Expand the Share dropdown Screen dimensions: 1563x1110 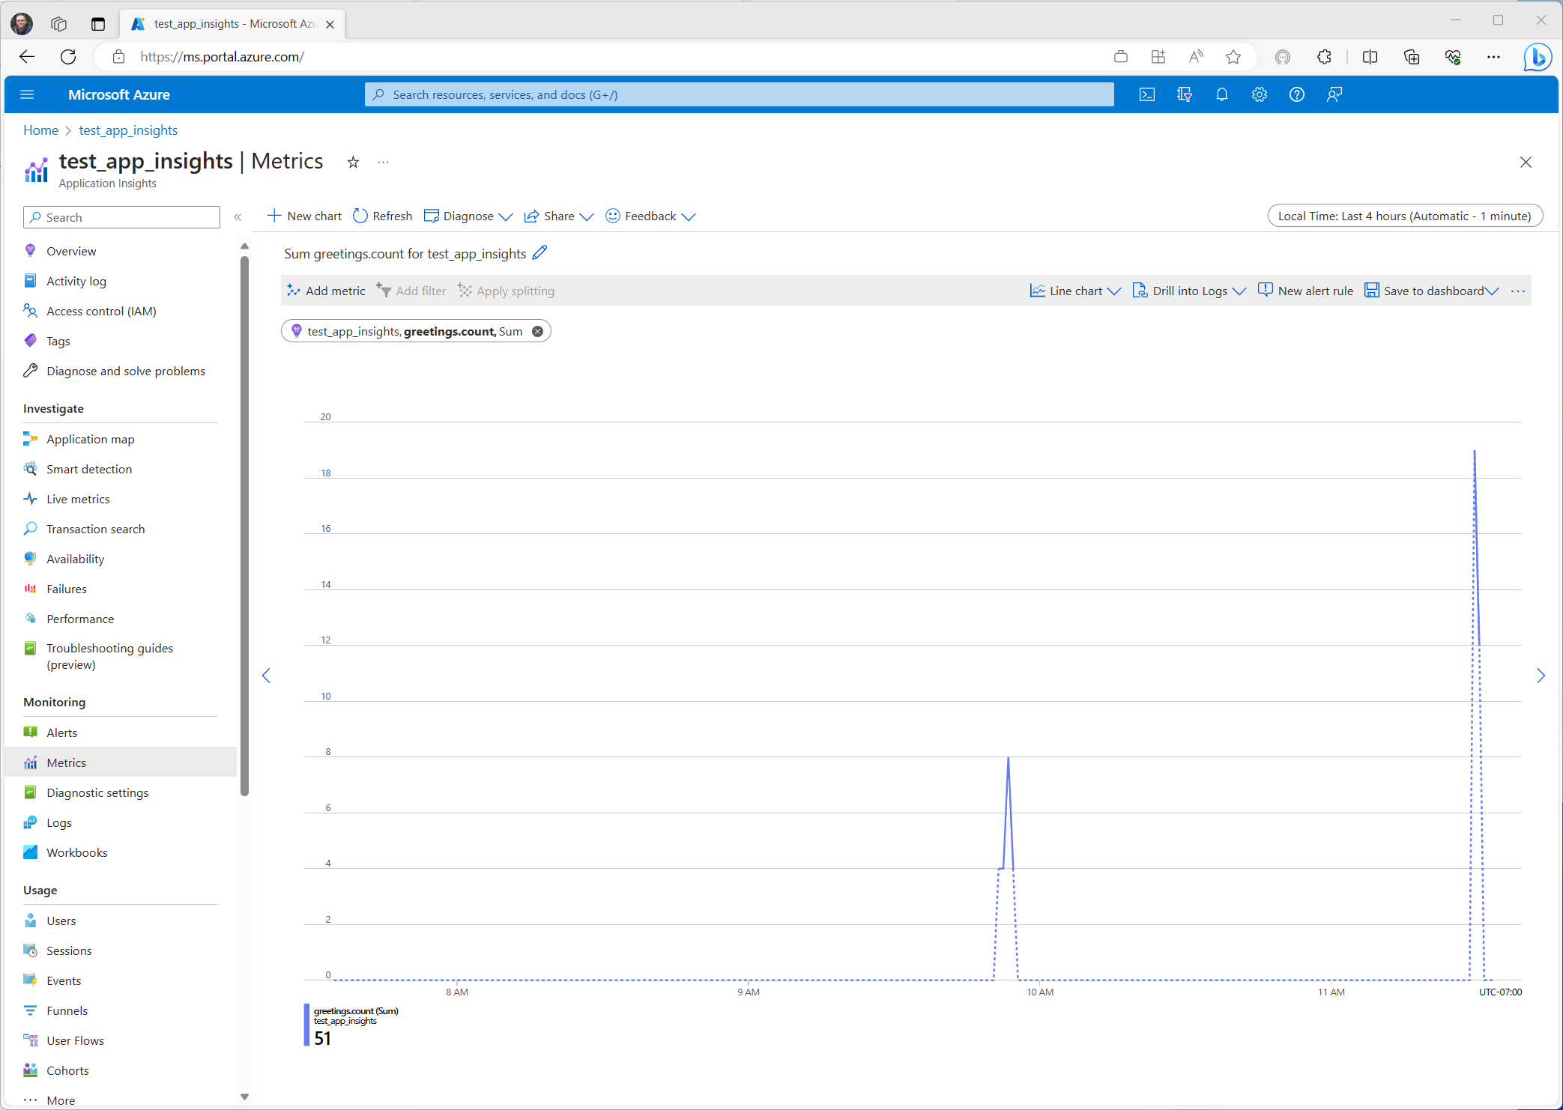[559, 216]
